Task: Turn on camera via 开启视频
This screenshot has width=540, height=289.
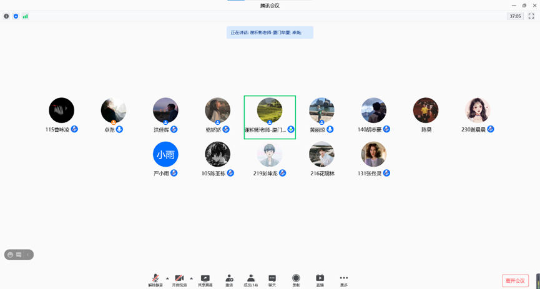Action: pyautogui.click(x=179, y=280)
